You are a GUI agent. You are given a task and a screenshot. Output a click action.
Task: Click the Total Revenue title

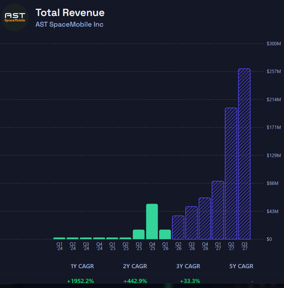coord(70,13)
